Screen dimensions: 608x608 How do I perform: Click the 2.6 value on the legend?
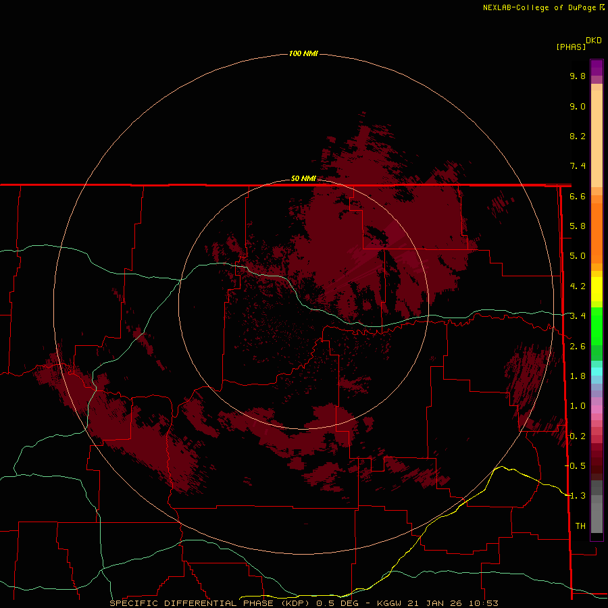pos(578,347)
